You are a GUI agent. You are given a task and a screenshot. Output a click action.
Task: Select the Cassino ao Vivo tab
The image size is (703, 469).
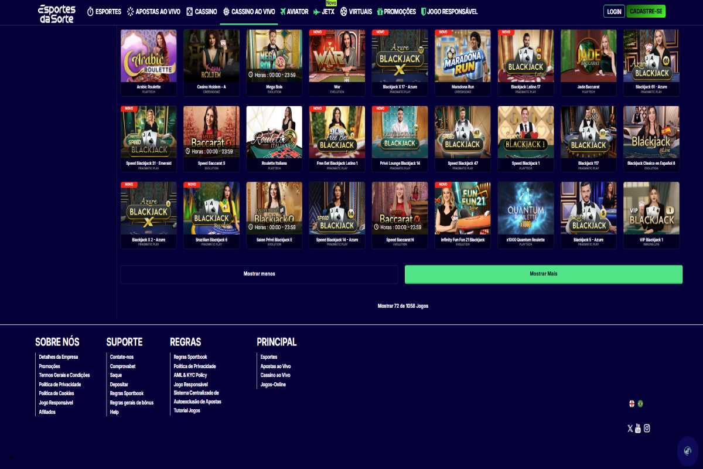point(249,12)
